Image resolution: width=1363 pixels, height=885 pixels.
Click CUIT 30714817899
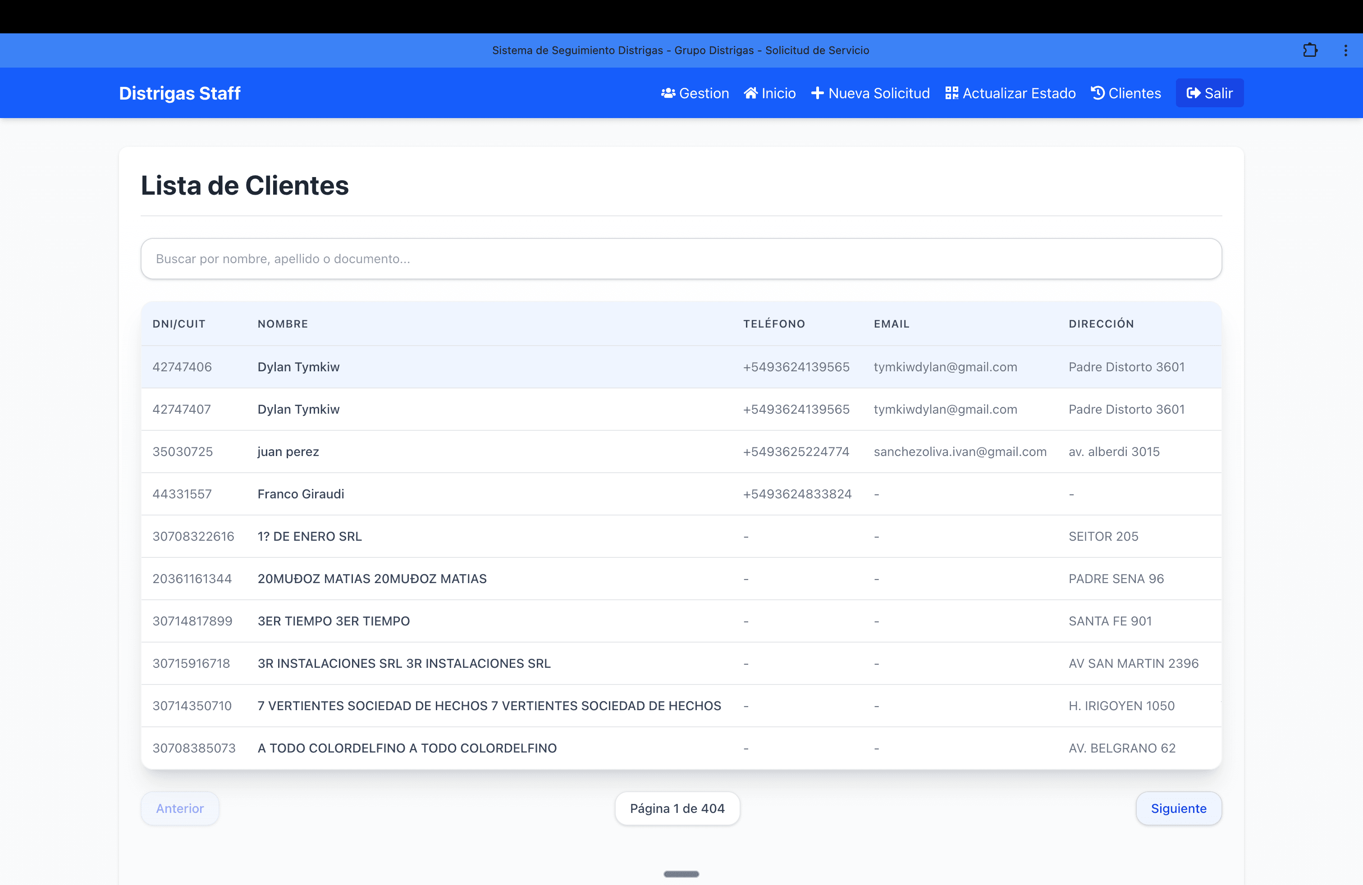192,621
